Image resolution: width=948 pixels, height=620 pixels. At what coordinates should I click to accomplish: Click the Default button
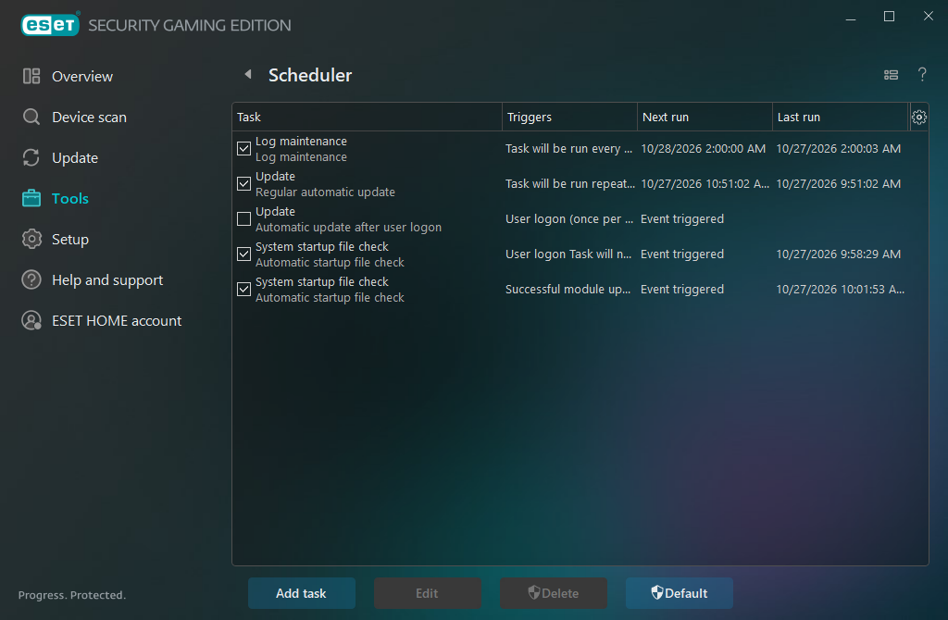pos(679,593)
